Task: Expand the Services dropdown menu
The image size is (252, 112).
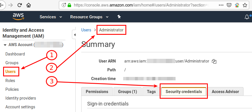Action: coord(51,17)
